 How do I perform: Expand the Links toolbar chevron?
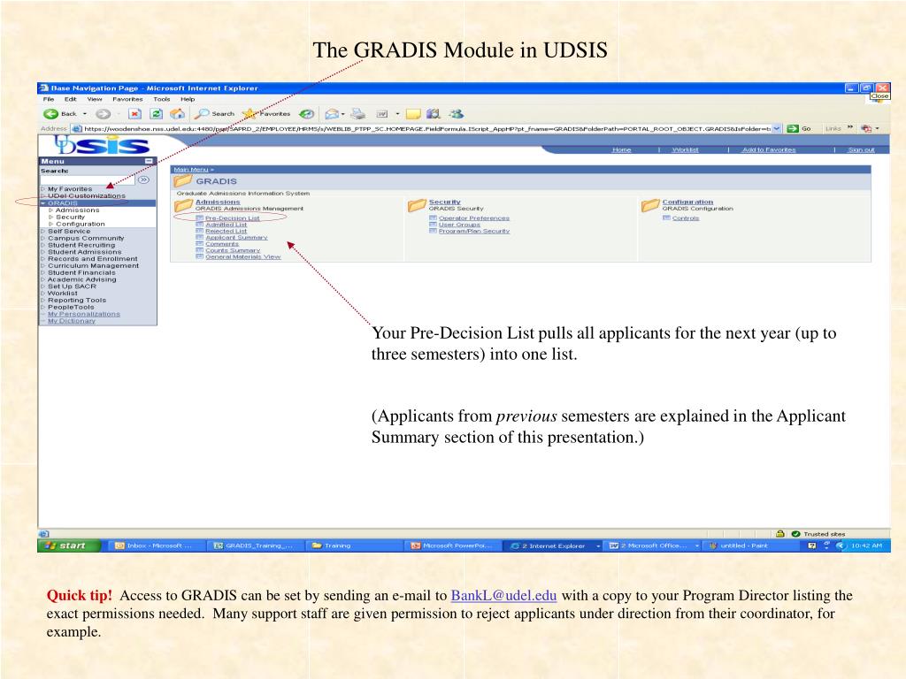tap(850, 128)
